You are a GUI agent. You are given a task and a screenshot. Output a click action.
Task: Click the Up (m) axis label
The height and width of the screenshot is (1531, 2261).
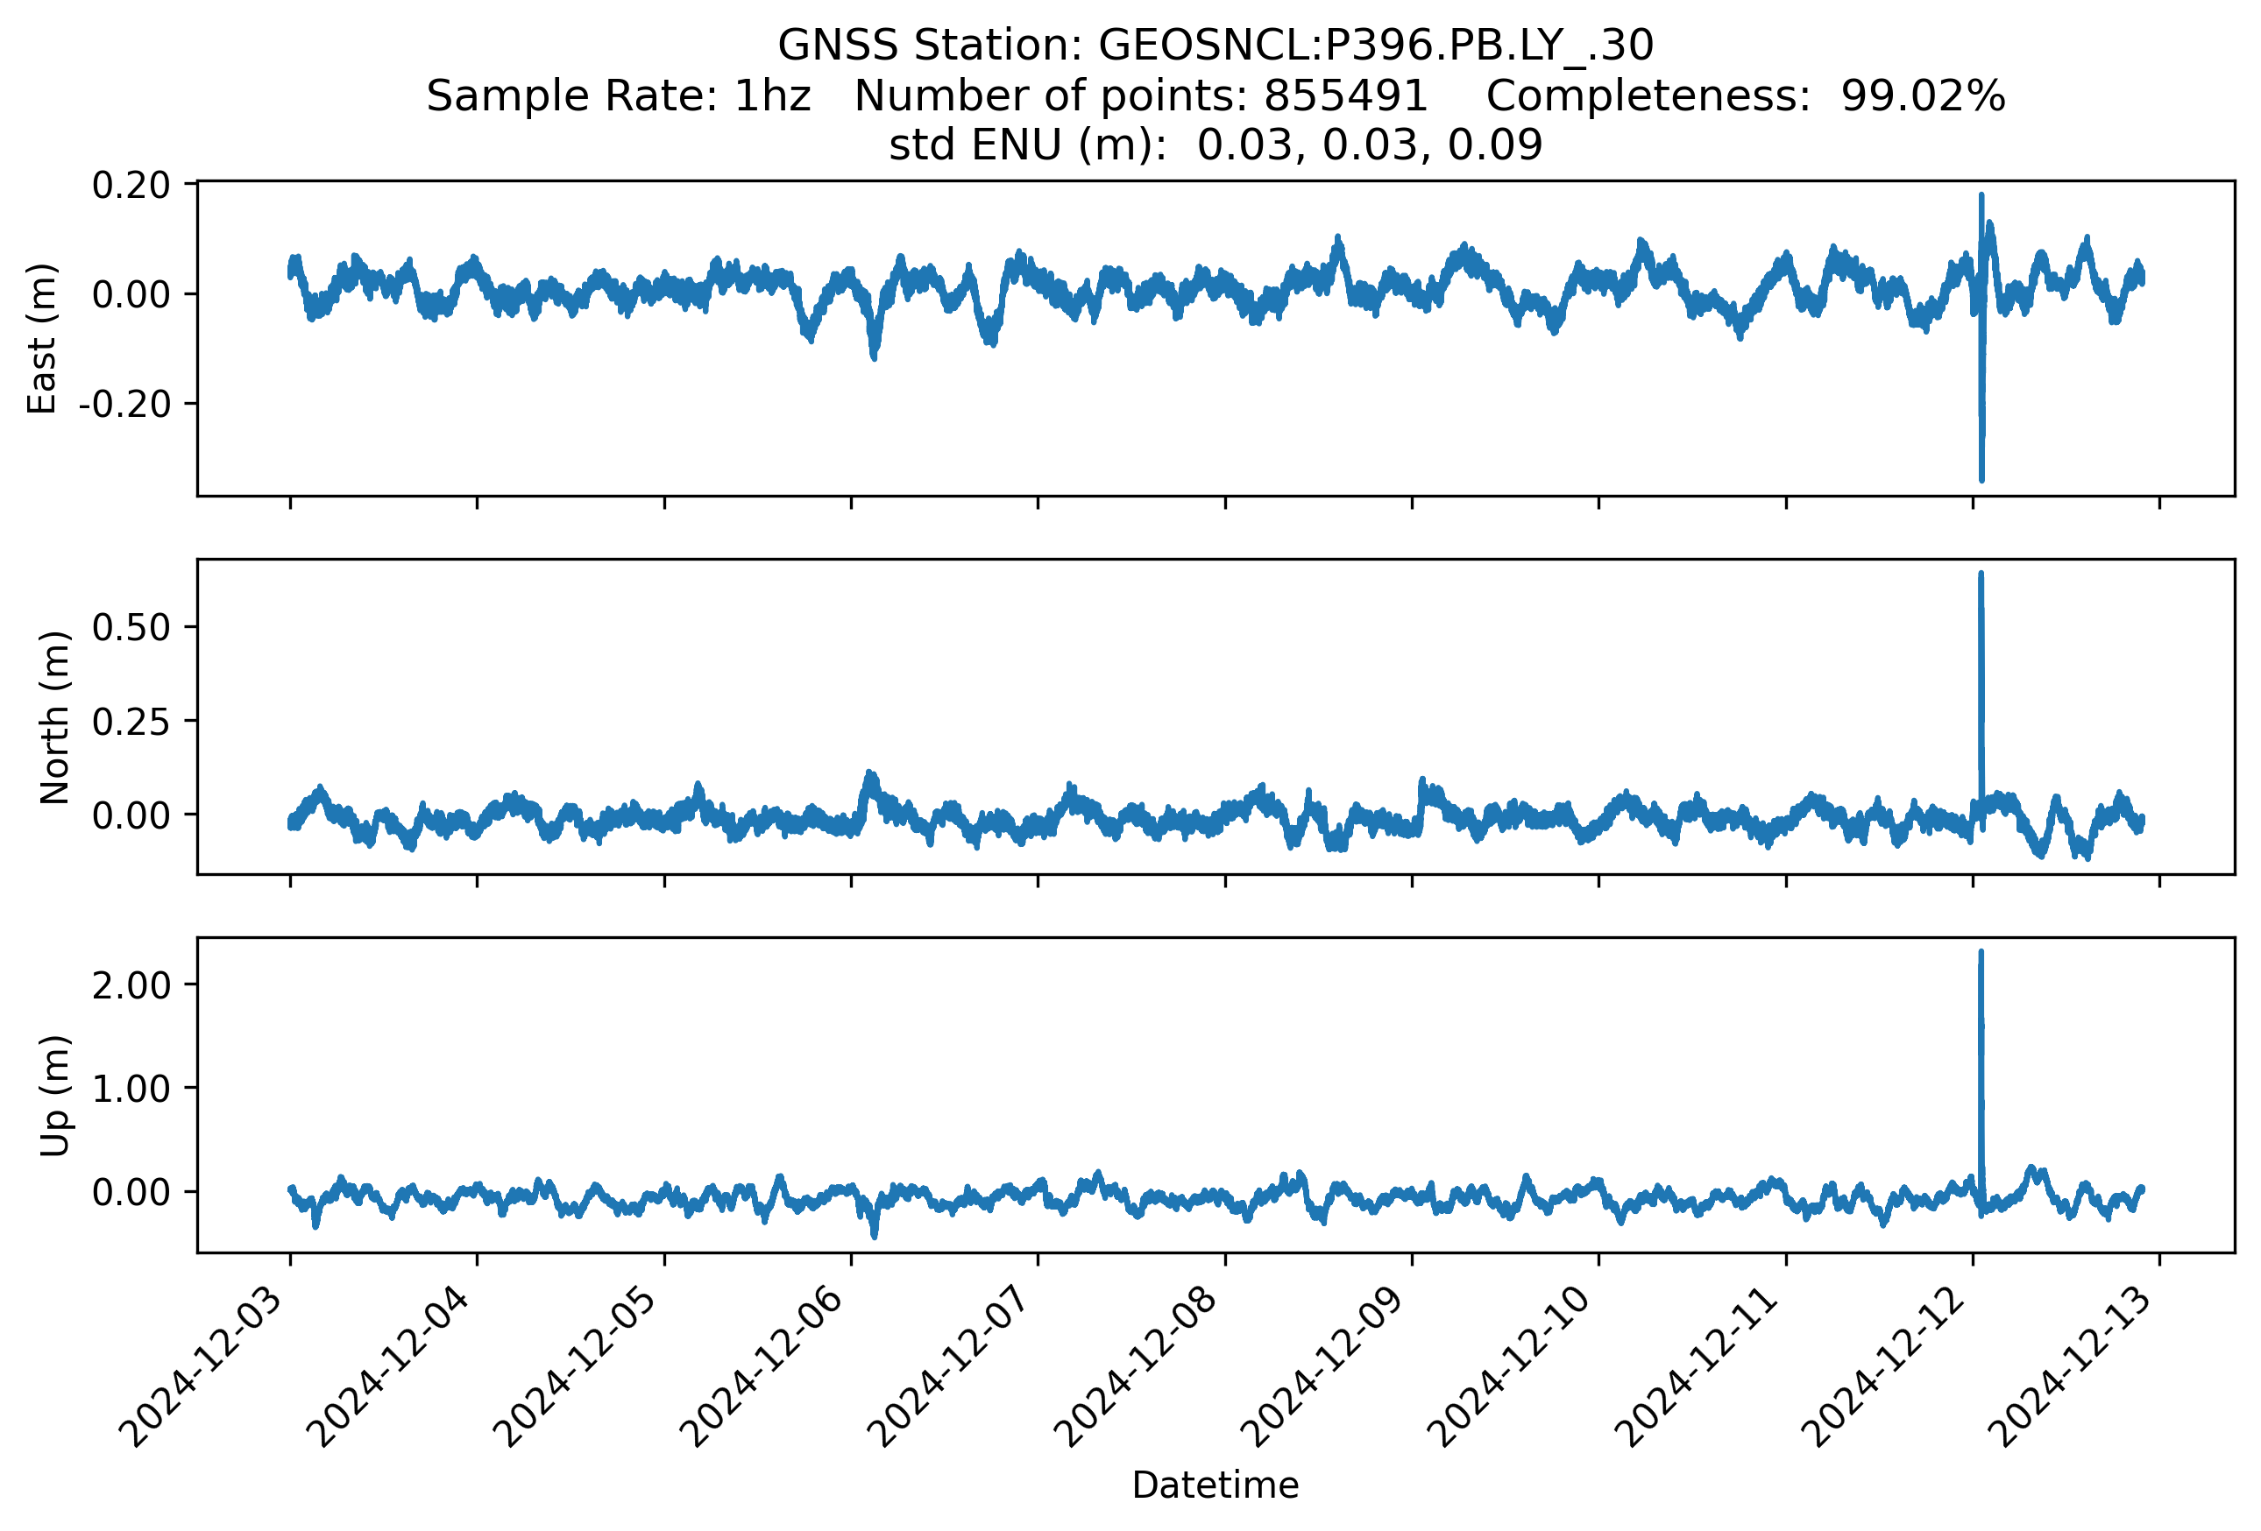pos(54,1096)
